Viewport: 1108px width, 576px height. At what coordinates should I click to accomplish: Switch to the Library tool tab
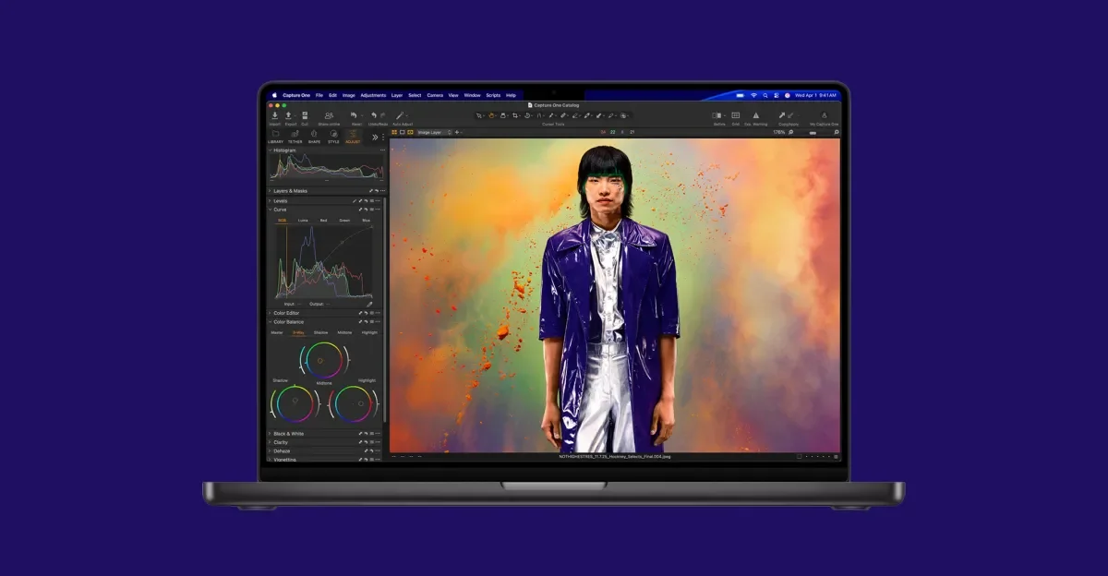(275, 136)
